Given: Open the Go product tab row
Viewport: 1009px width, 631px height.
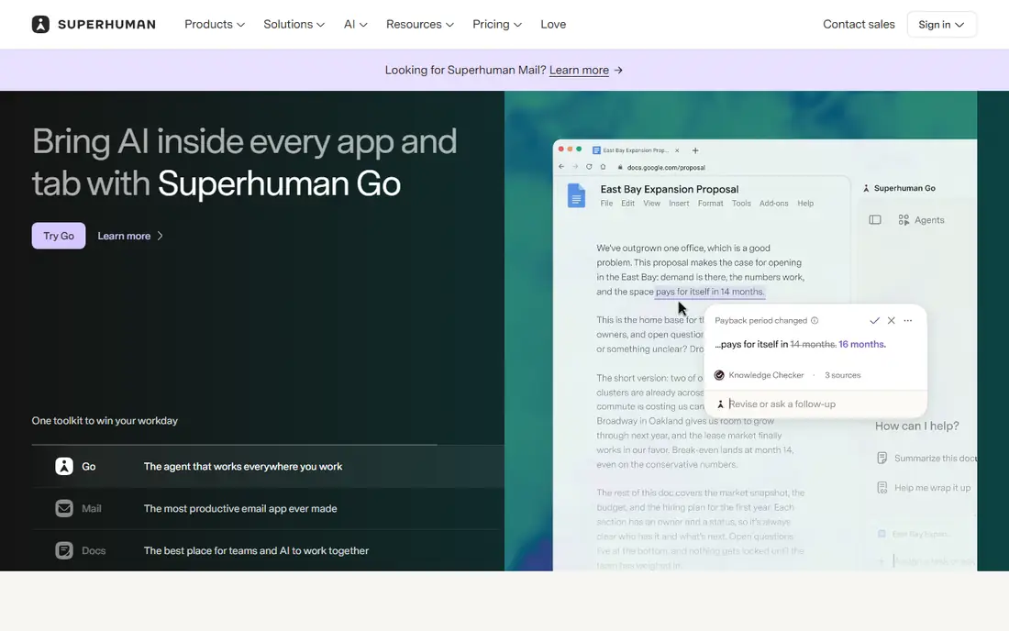Looking at the screenshot, I should coord(268,466).
